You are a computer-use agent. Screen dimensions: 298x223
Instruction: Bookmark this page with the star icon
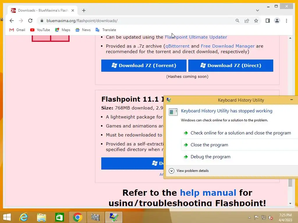coord(256,21)
